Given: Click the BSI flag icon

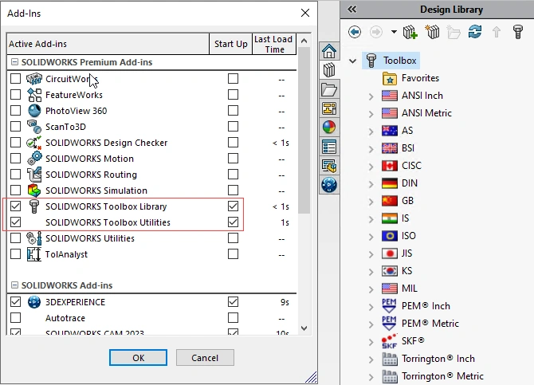Looking at the screenshot, I should pyautogui.click(x=389, y=148).
